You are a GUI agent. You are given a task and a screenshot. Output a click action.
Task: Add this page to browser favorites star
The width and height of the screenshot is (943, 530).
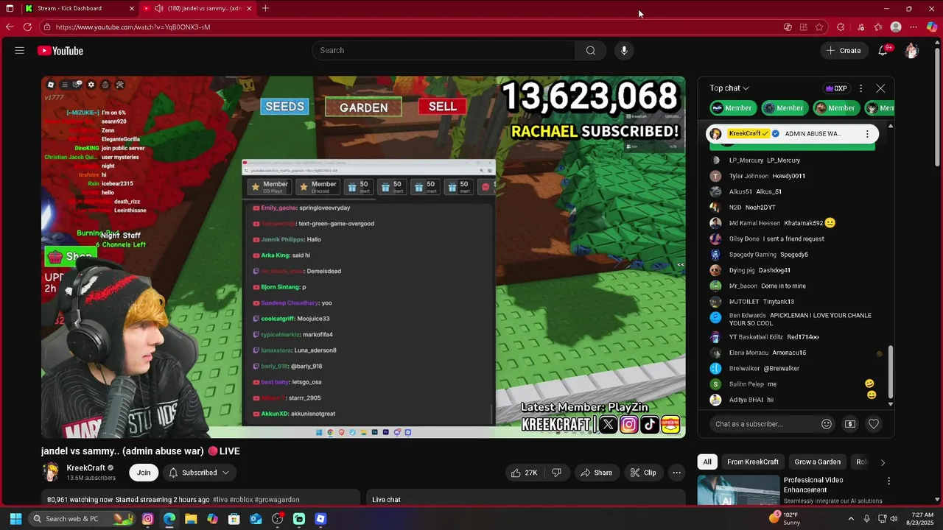pos(819,27)
